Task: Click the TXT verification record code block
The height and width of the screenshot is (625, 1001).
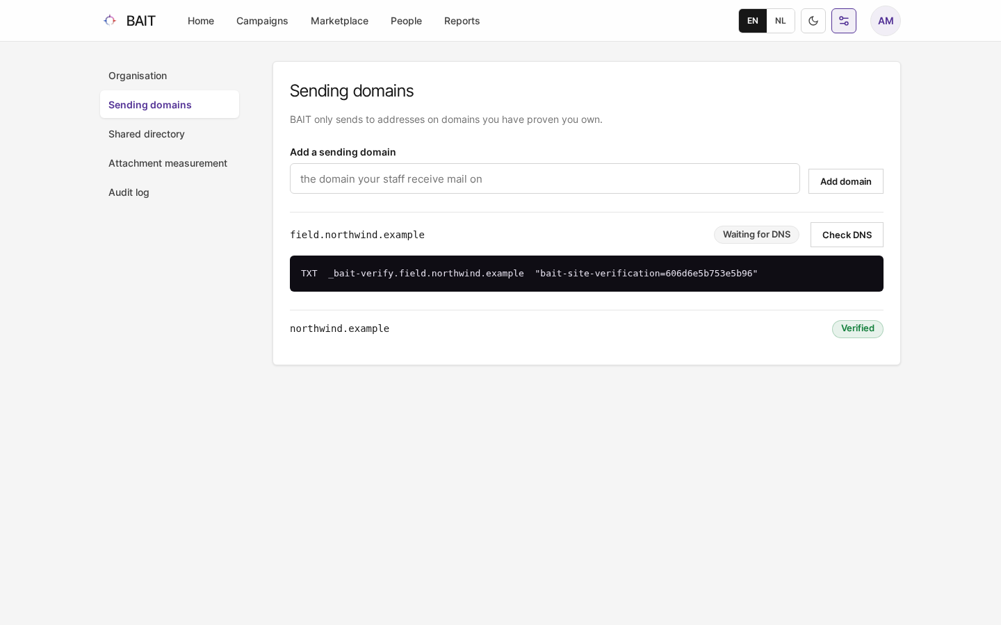Action: tap(587, 274)
